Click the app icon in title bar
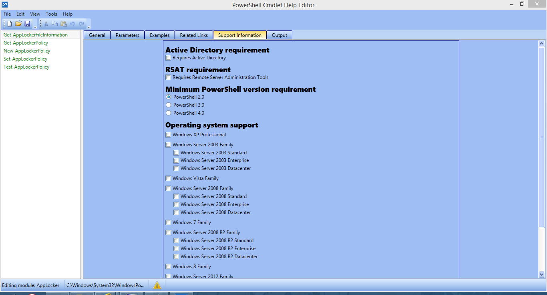 pyautogui.click(x=5, y=4)
